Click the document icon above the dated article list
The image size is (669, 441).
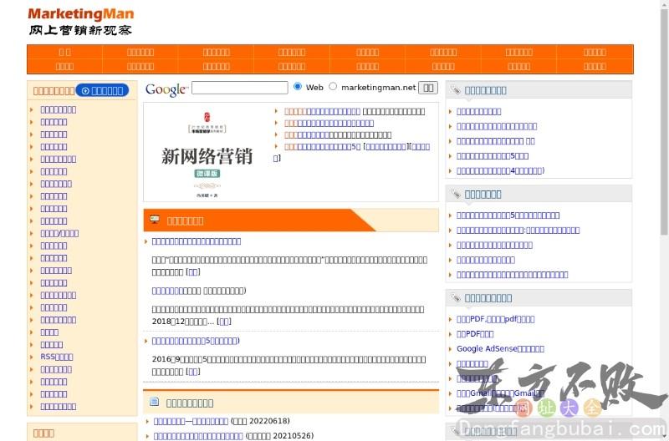(155, 402)
